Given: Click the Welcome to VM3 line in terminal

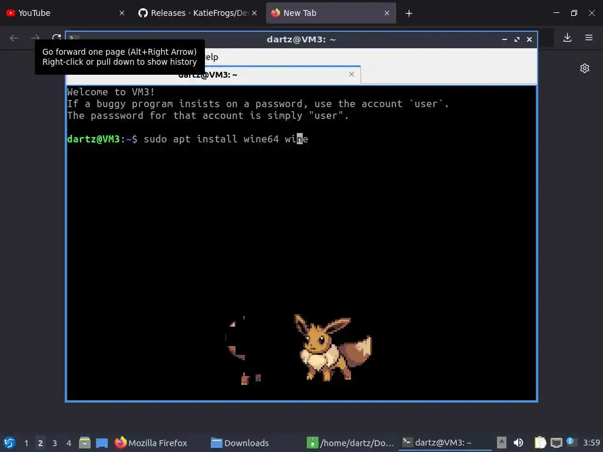Looking at the screenshot, I should (111, 92).
